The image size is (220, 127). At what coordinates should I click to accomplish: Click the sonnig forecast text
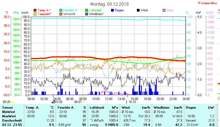pos(94,125)
